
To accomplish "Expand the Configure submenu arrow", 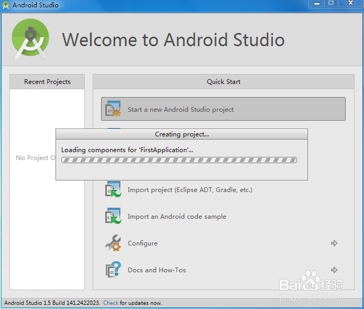I will [x=334, y=243].
